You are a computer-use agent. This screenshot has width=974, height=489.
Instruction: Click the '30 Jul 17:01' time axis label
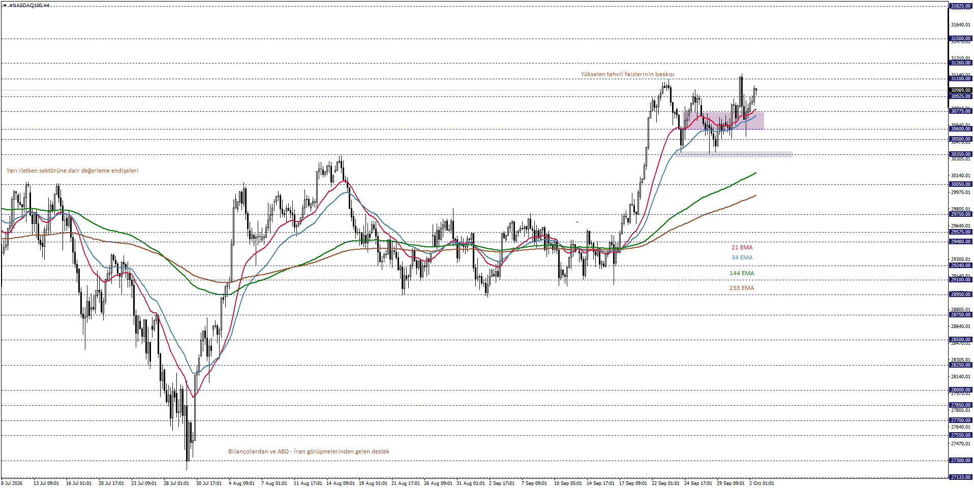pos(209,483)
